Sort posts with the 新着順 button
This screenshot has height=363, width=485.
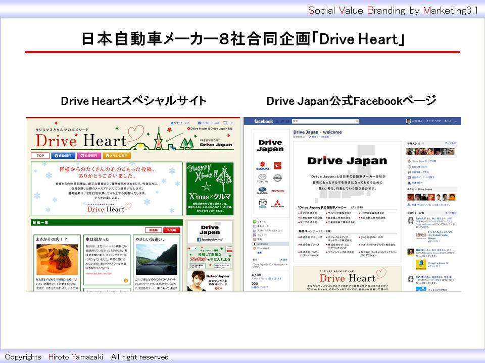click(x=154, y=230)
